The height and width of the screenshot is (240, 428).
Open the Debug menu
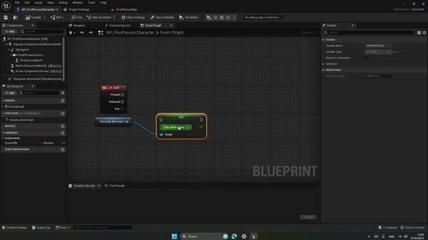pos(63,3)
